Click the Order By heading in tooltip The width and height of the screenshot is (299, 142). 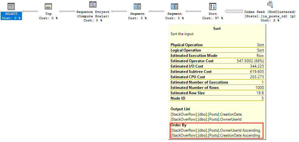point(178,125)
